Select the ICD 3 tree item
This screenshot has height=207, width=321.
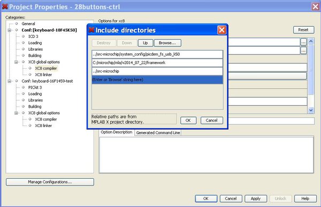[x=33, y=36]
